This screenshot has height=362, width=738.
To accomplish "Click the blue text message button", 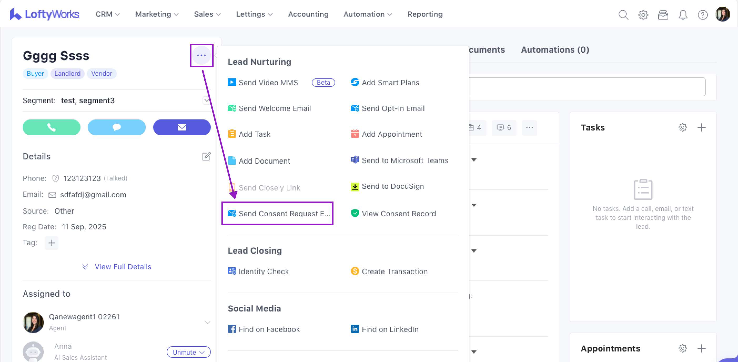I will [x=117, y=127].
